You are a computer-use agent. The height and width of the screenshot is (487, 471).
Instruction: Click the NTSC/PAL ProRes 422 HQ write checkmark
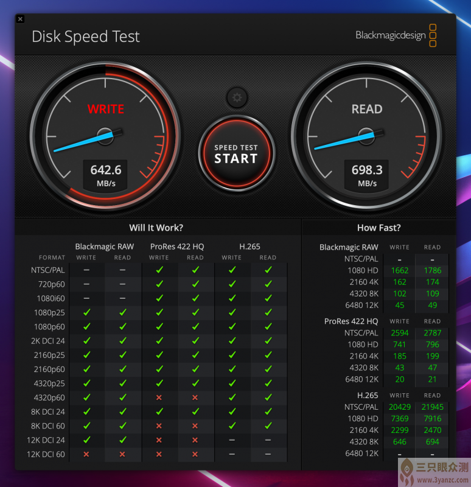tap(159, 270)
